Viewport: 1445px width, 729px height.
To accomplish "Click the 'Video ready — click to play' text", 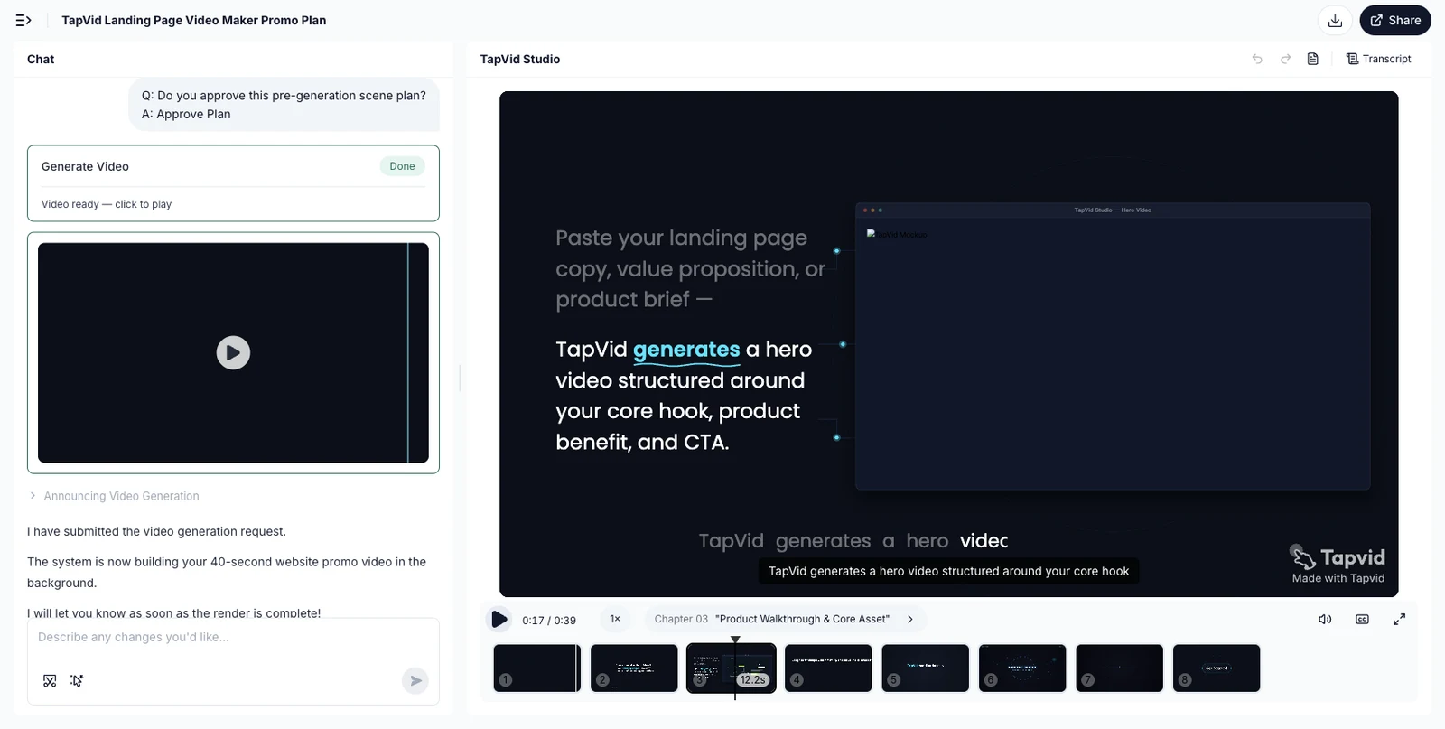I will tap(107, 204).
